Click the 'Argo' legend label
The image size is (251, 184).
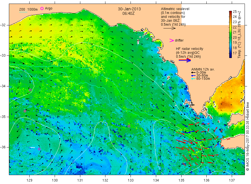pos(49,8)
